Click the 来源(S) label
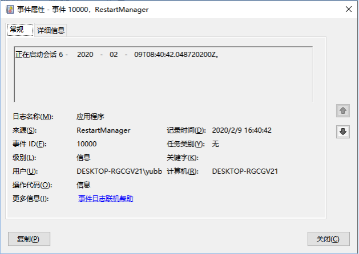The width and height of the screenshot is (359, 254). point(25,130)
